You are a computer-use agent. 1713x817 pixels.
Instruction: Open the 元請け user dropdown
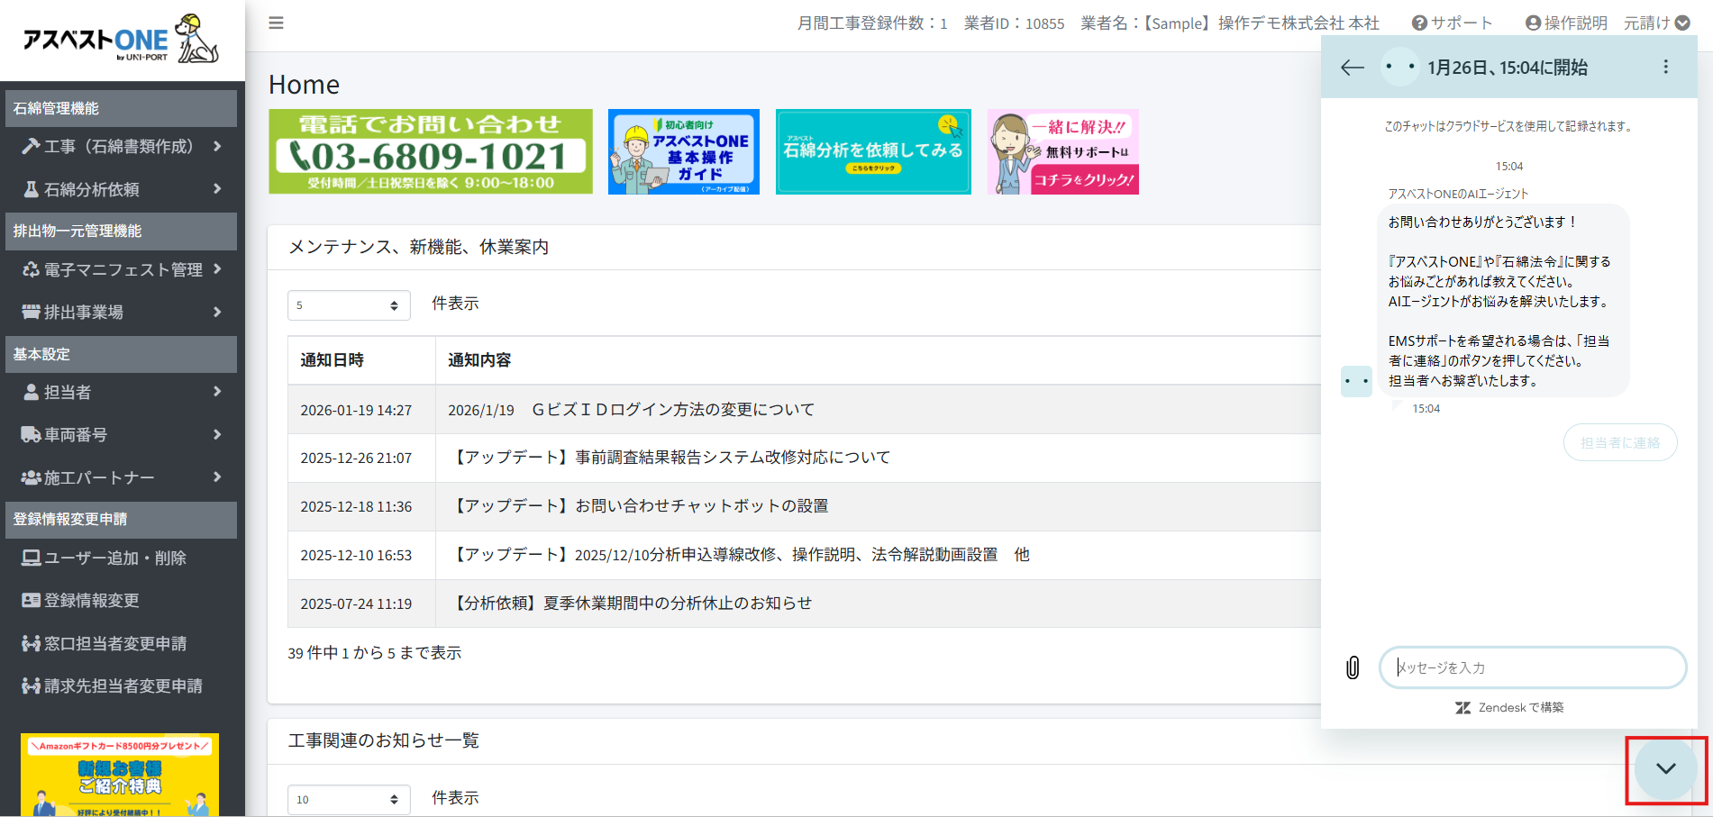(x=1656, y=23)
